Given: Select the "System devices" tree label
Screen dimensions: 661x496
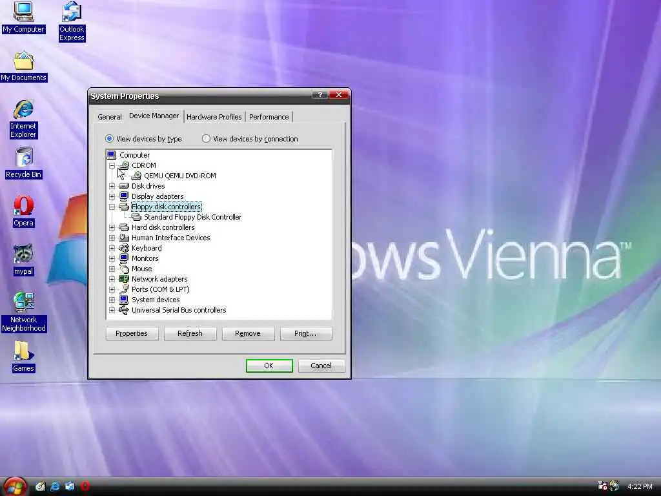Looking at the screenshot, I should click(x=156, y=300).
